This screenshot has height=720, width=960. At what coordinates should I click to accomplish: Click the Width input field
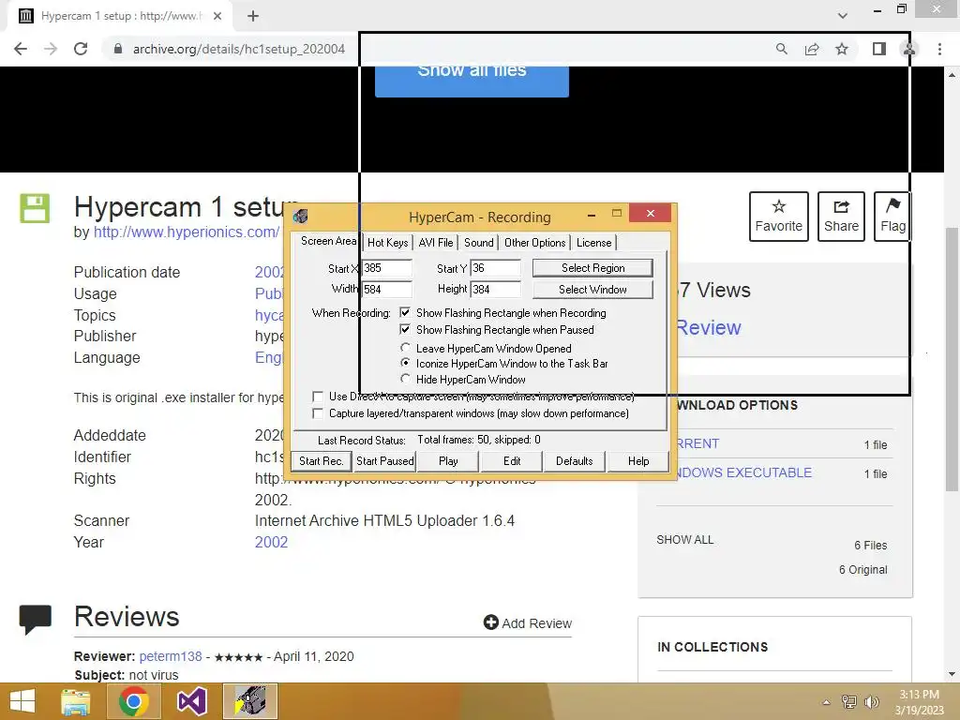[x=387, y=289]
